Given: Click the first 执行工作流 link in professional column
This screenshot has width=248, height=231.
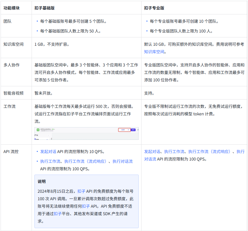Looking at the screenshot, I should tap(174, 152).
